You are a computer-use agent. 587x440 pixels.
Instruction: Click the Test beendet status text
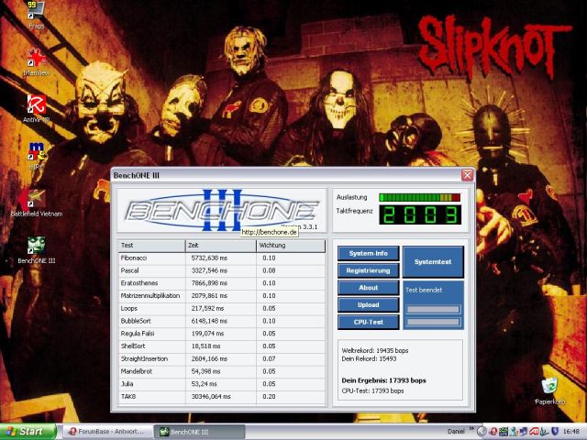[x=424, y=290]
